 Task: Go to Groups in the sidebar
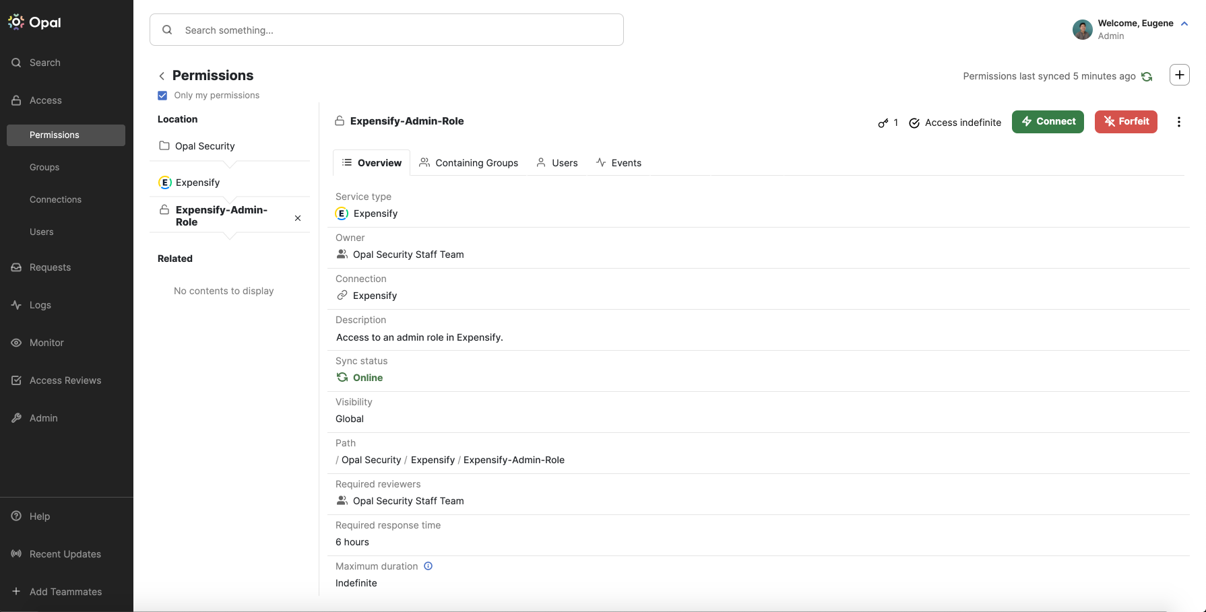pos(44,167)
